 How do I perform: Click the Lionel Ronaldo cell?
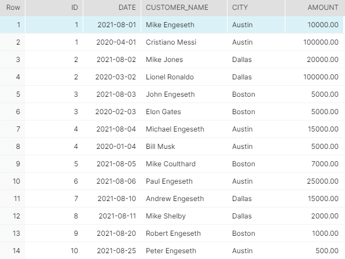tap(184, 77)
